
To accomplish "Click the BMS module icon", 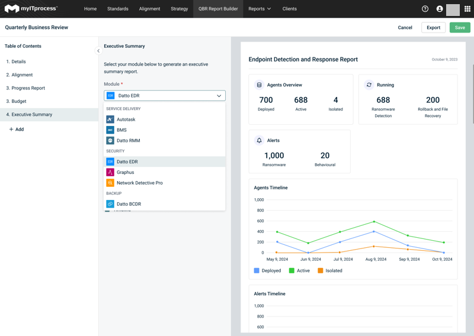I will (110, 130).
